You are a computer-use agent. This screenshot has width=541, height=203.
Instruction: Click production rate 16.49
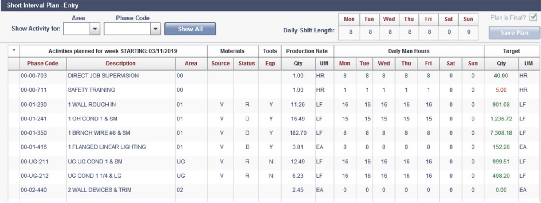(x=298, y=119)
